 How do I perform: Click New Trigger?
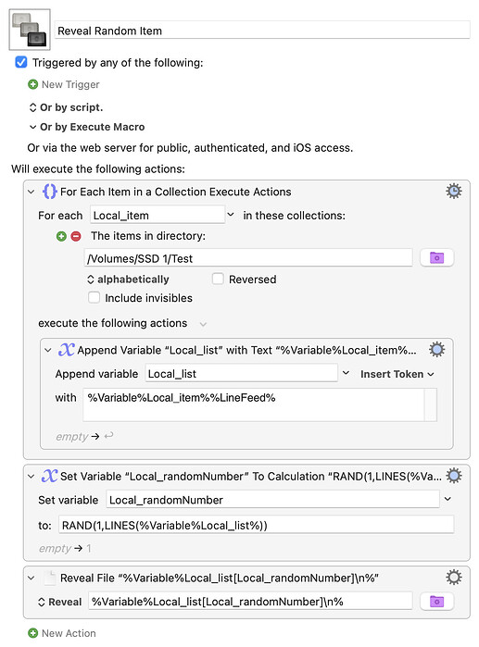coord(64,84)
